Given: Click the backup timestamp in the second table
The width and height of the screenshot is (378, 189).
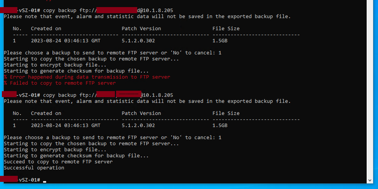Looking at the screenshot, I should 65,125.
